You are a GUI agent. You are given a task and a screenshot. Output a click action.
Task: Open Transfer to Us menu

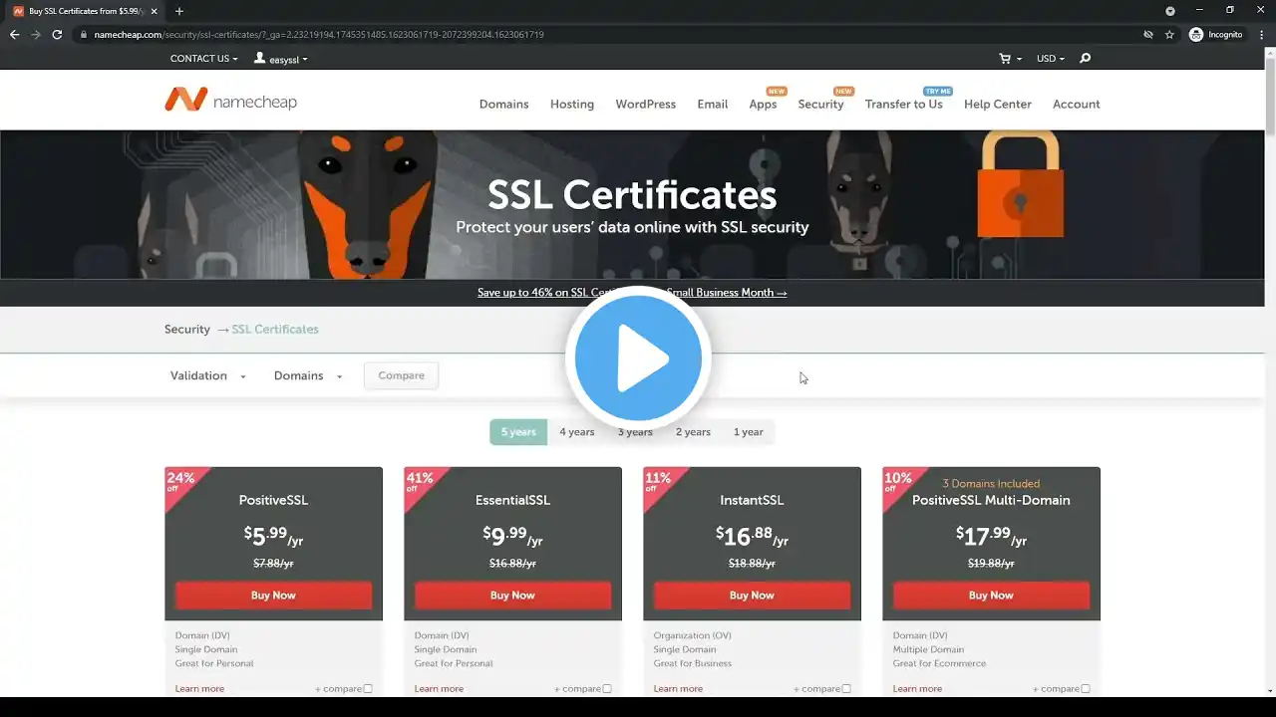[x=903, y=104]
